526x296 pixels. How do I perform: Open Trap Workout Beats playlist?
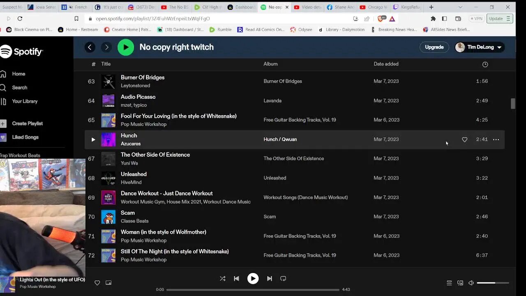click(x=20, y=155)
